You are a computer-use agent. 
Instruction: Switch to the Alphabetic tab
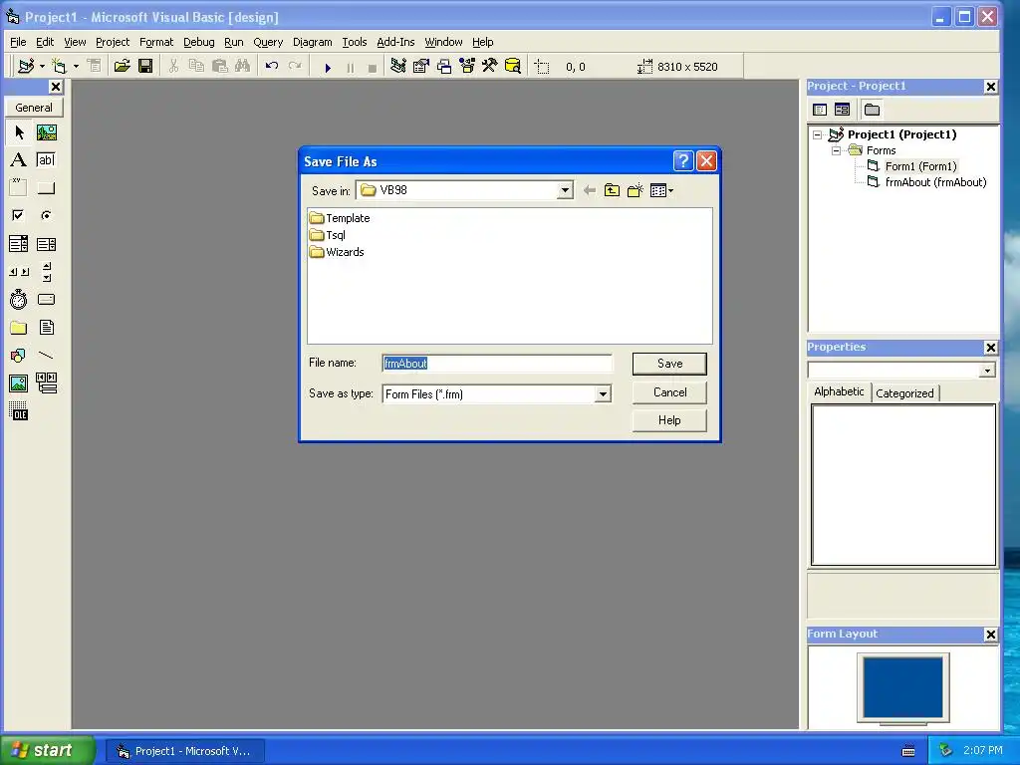click(x=839, y=391)
